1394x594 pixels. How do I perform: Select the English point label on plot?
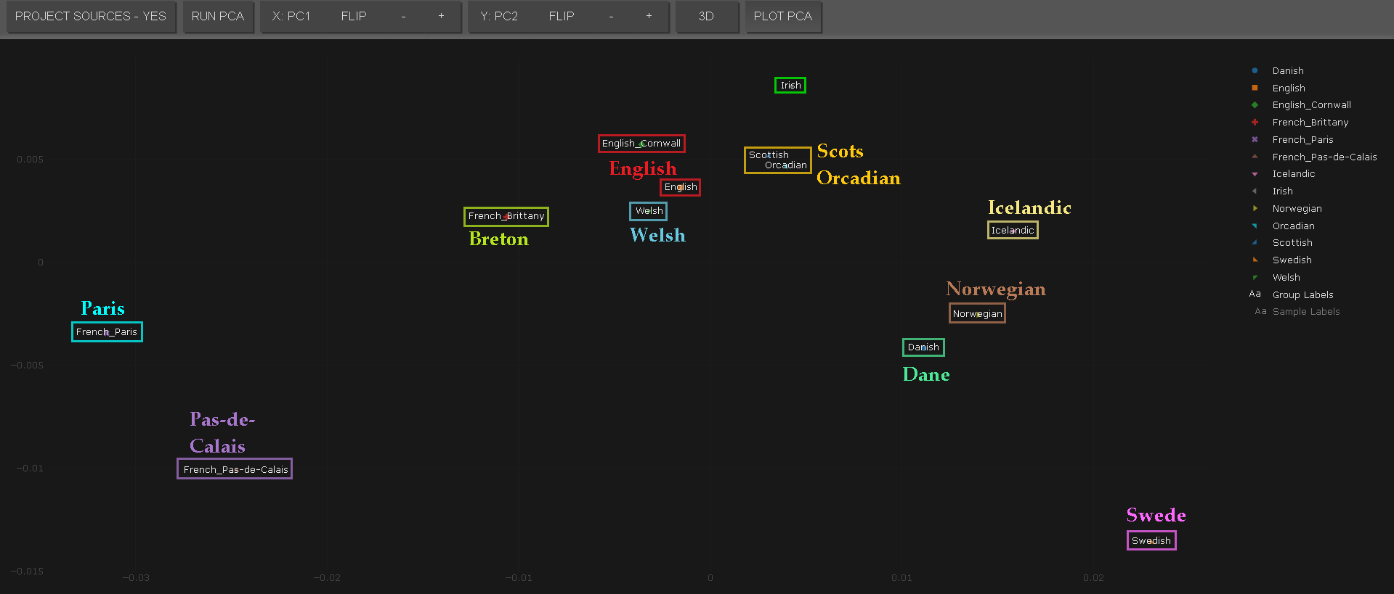point(681,187)
